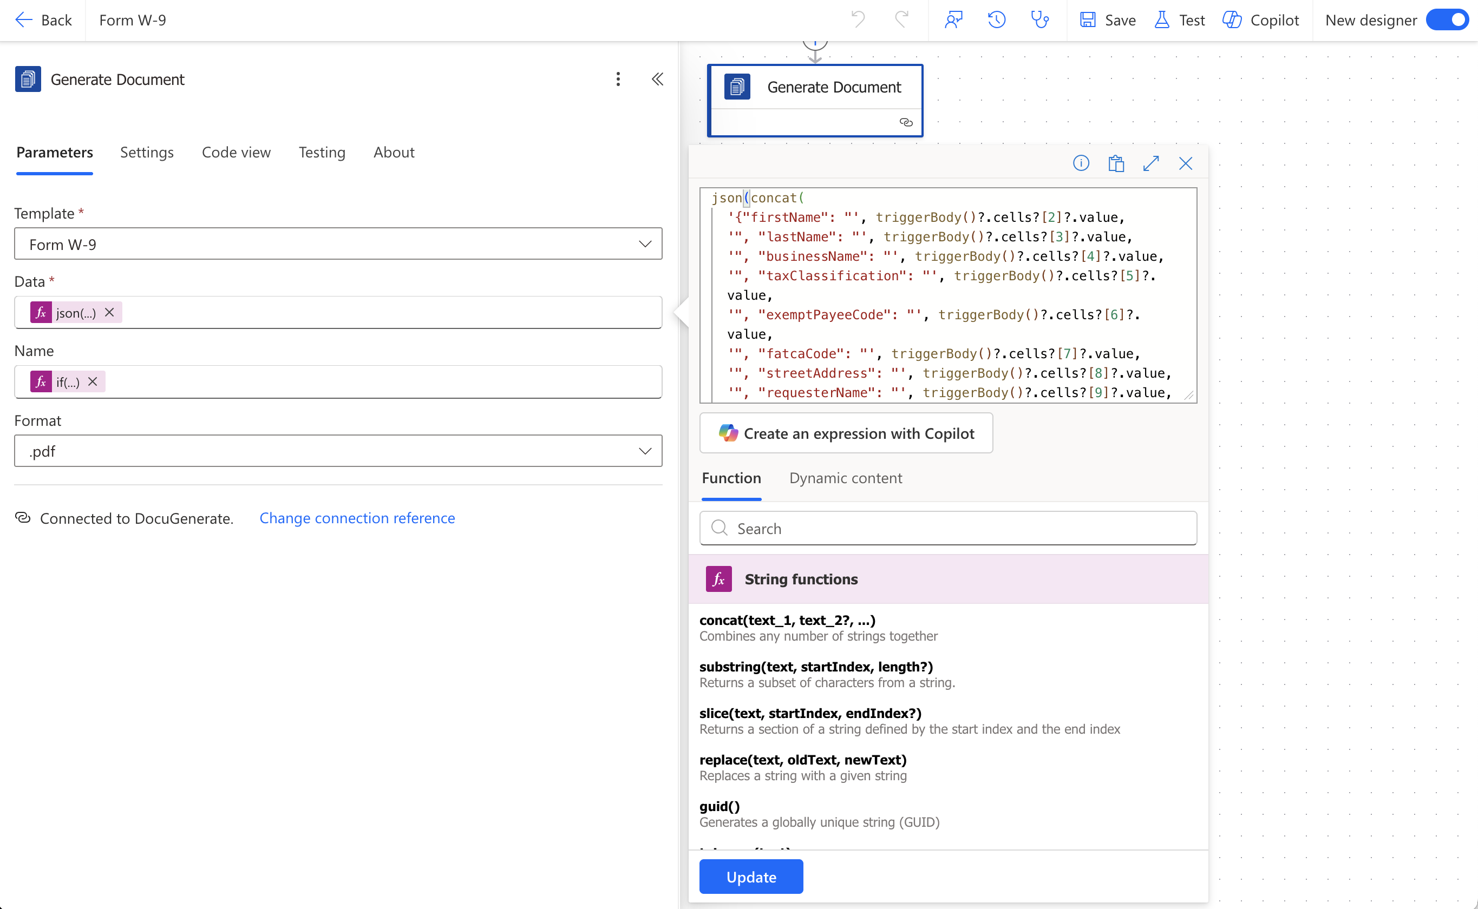Open the feedback person icon
The image size is (1478, 909).
[953, 20]
